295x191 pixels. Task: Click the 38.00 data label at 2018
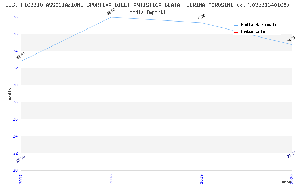click(111, 12)
